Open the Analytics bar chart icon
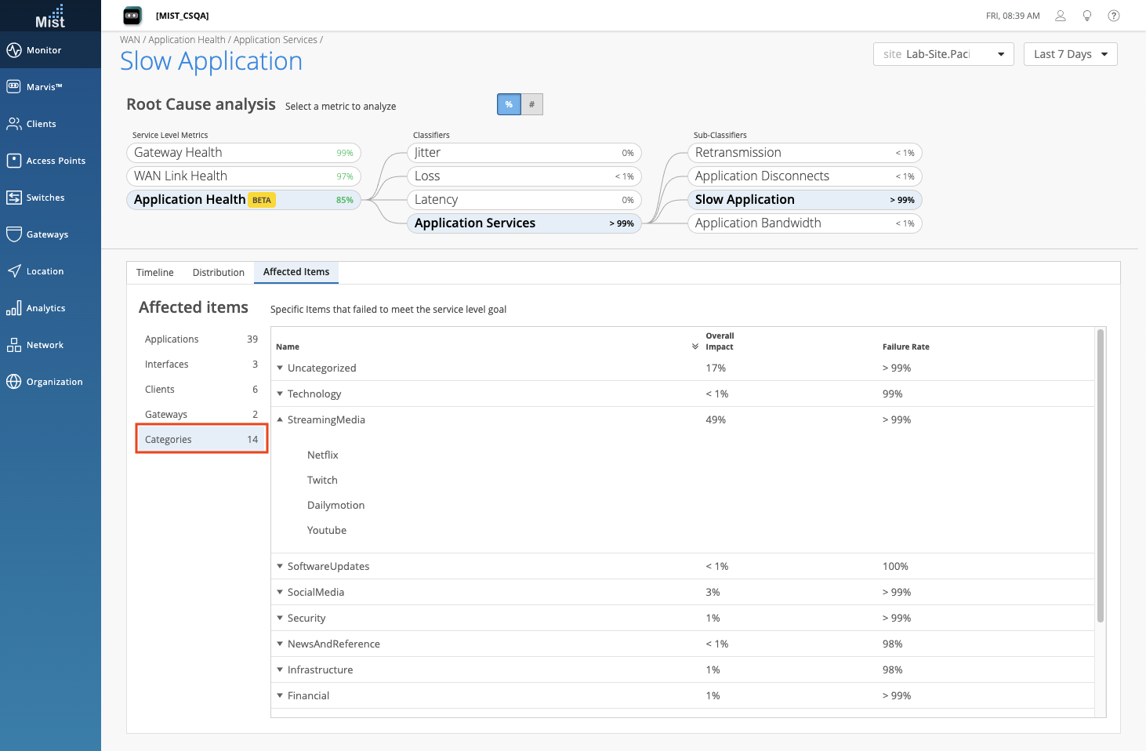The width and height of the screenshot is (1146, 751). [x=14, y=308]
